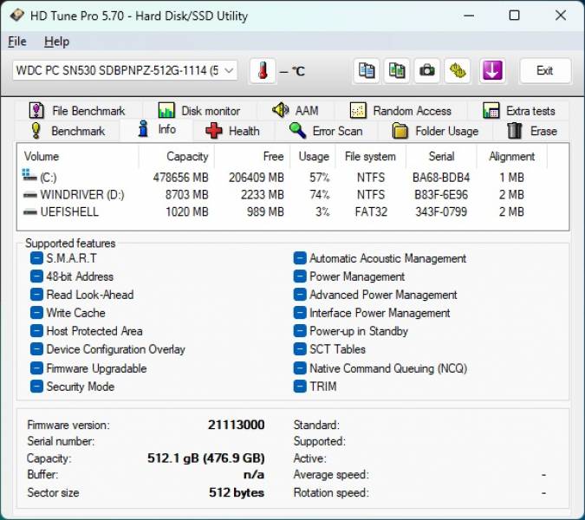The image size is (585, 520).
Task: Click the UEFISHELL drive icon
Action: 29,211
